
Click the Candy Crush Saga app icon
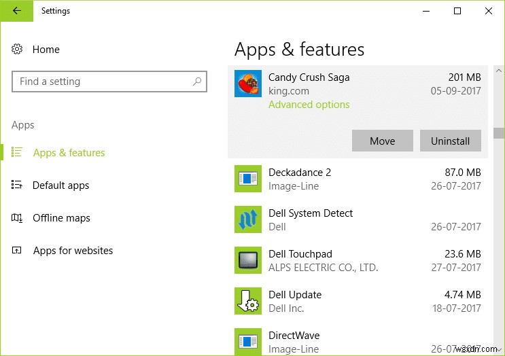coord(247,84)
